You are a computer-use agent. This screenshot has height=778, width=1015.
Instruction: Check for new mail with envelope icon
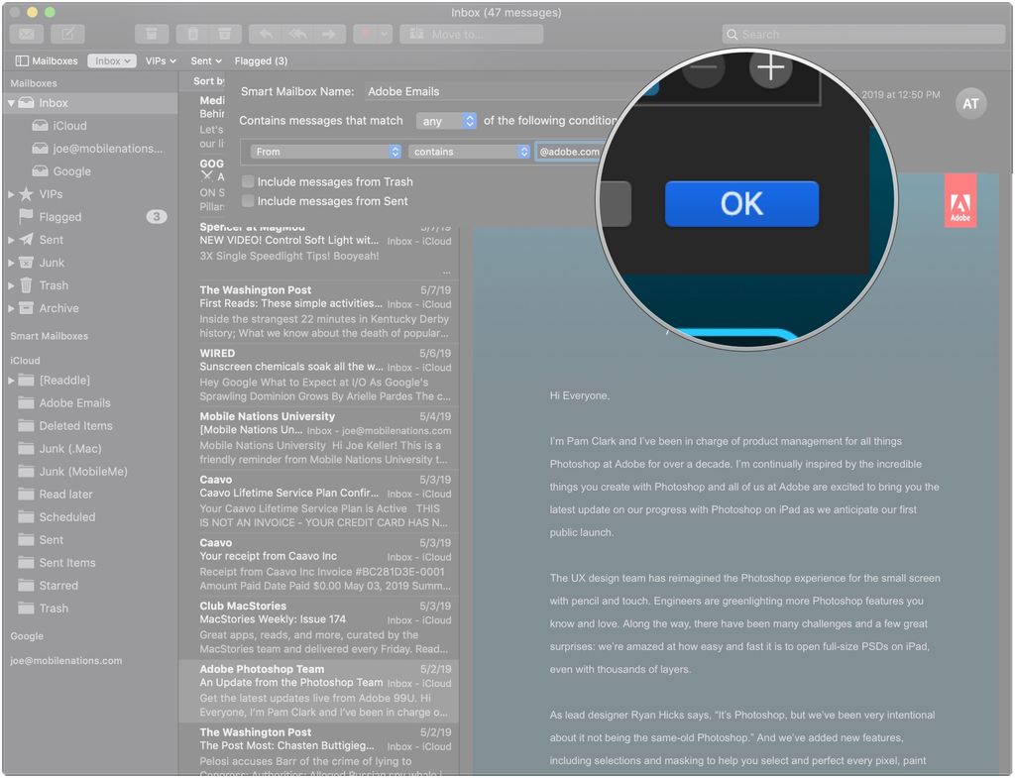tap(26, 34)
